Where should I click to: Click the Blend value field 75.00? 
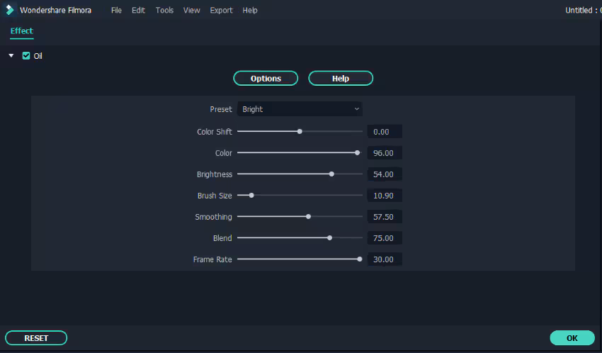pyautogui.click(x=385, y=238)
